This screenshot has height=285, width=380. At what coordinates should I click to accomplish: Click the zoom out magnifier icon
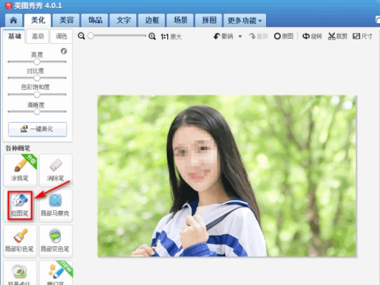(x=82, y=36)
